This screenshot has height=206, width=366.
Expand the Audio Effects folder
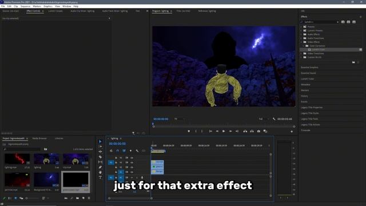301,34
